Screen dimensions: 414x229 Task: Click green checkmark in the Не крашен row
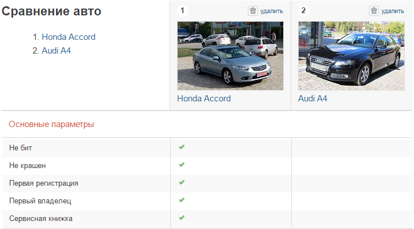pyautogui.click(x=182, y=165)
